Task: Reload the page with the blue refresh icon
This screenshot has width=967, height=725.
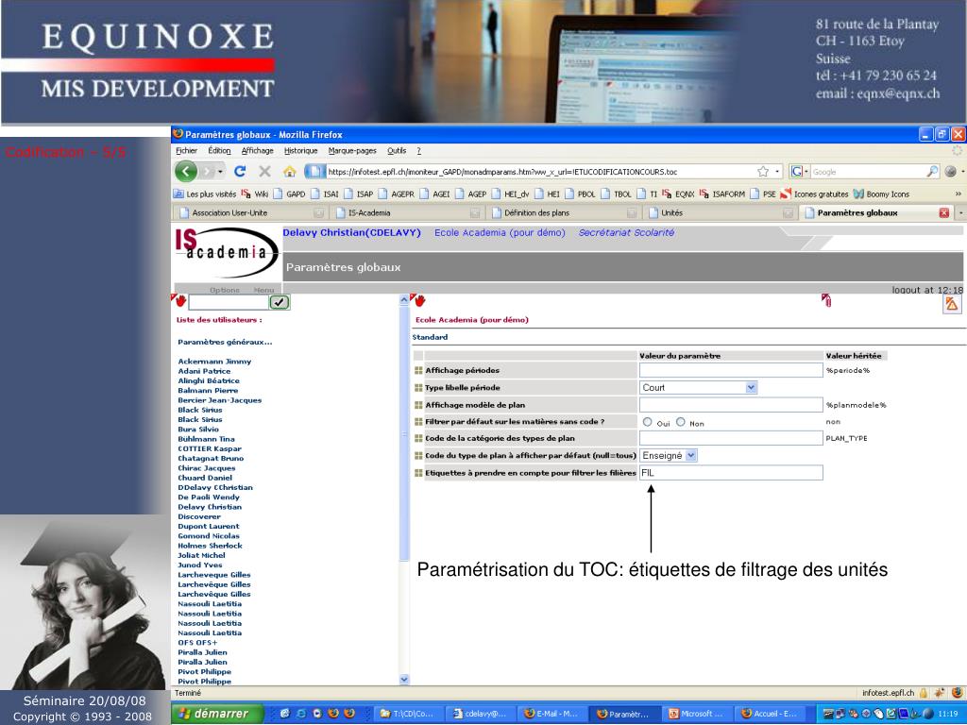Action: (240, 172)
